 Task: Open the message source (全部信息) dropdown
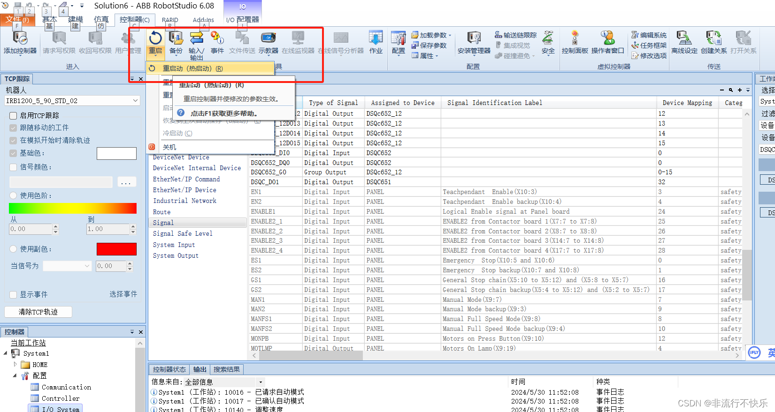click(x=261, y=382)
